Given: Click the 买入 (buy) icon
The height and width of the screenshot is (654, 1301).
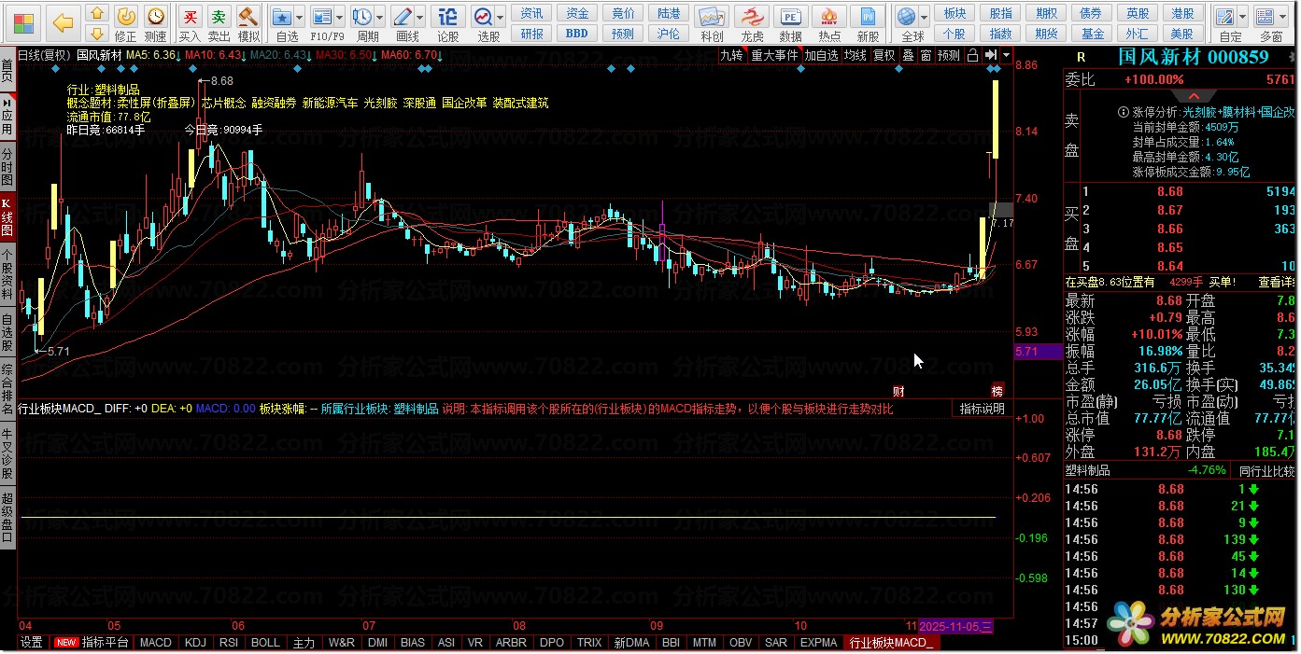Looking at the screenshot, I should 190,22.
